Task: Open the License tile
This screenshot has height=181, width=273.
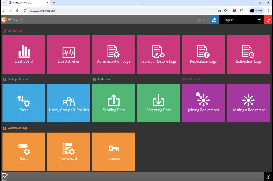Action: coord(114,152)
